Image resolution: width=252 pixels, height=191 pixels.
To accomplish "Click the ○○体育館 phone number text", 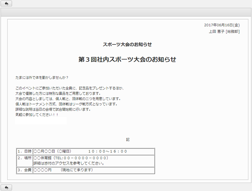I will [x=71, y=158].
